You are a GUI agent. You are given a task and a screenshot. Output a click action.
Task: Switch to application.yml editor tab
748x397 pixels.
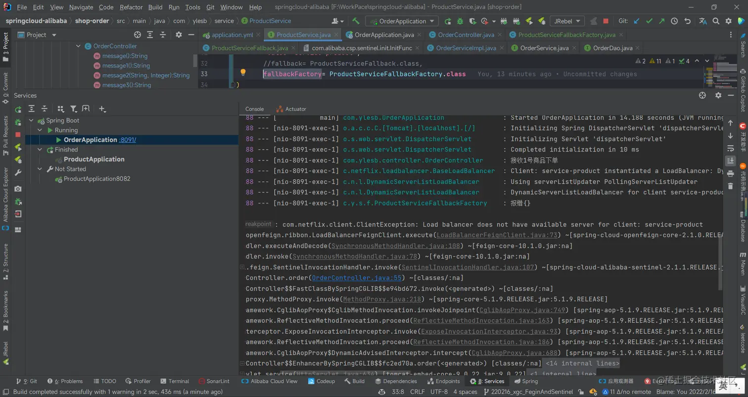232,35
